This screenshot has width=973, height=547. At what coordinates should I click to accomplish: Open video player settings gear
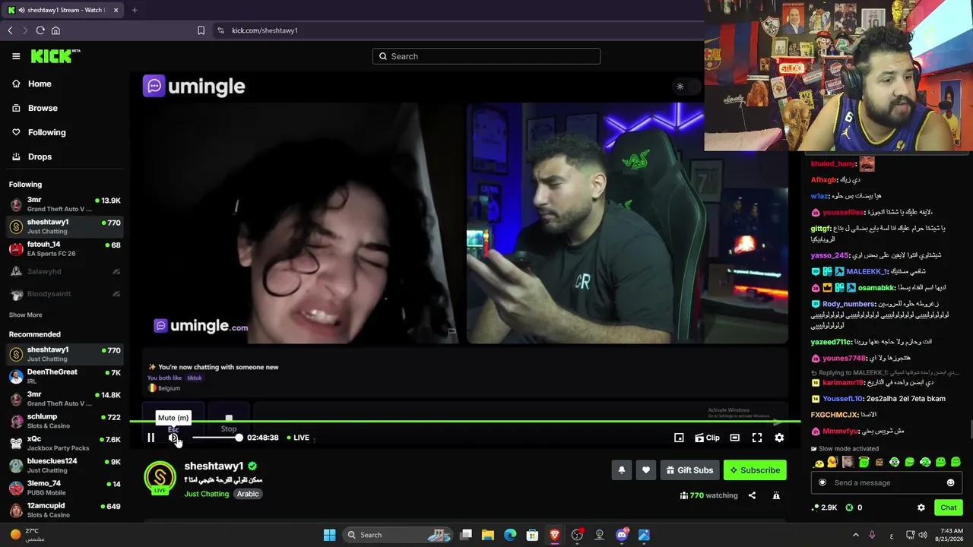tap(779, 438)
